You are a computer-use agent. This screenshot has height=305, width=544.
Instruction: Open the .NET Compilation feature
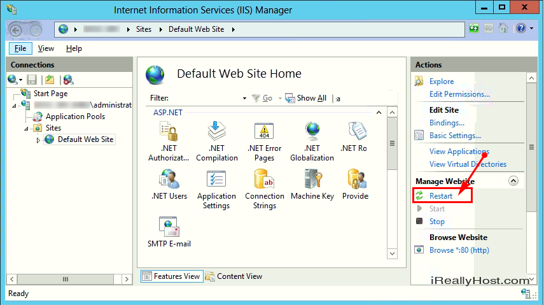pyautogui.click(x=217, y=142)
